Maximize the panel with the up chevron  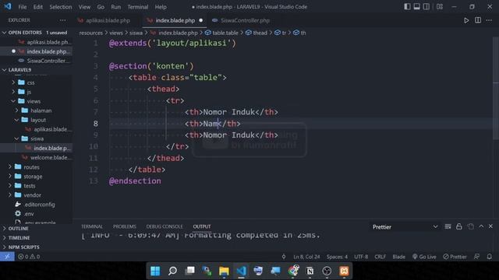click(481, 226)
